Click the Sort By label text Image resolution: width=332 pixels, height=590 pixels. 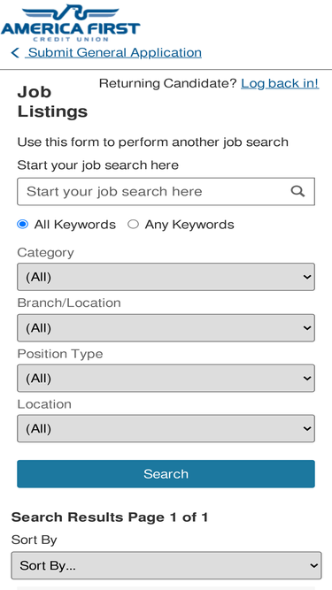tap(34, 540)
